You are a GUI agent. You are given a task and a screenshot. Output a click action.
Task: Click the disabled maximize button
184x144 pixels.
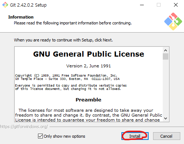coord(159,5)
